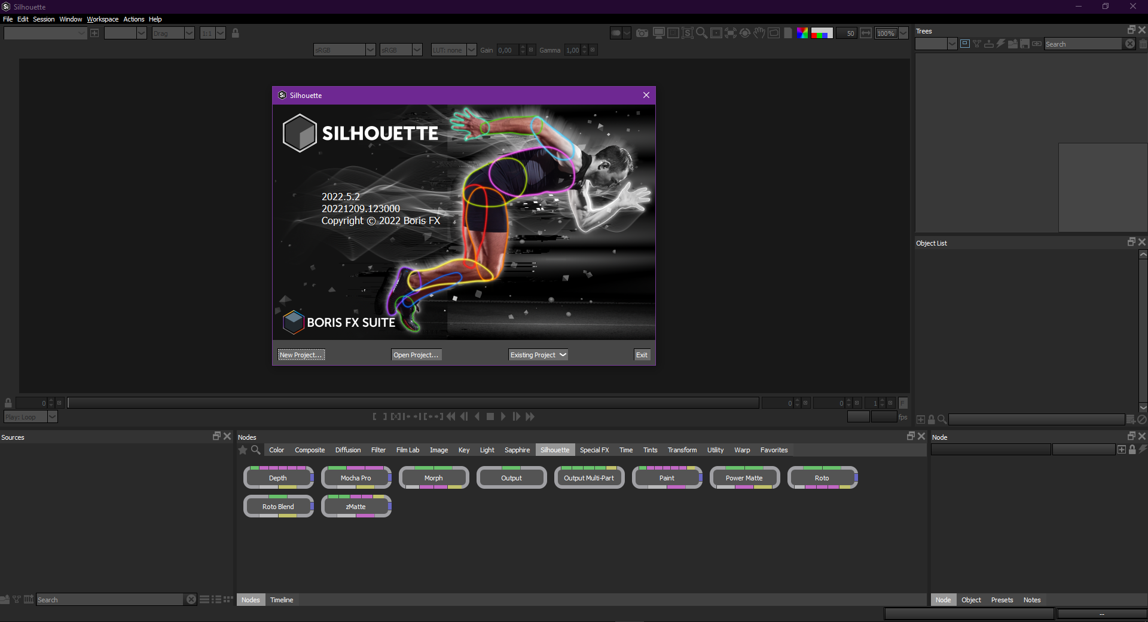Jump to the last frame

[x=530, y=416]
